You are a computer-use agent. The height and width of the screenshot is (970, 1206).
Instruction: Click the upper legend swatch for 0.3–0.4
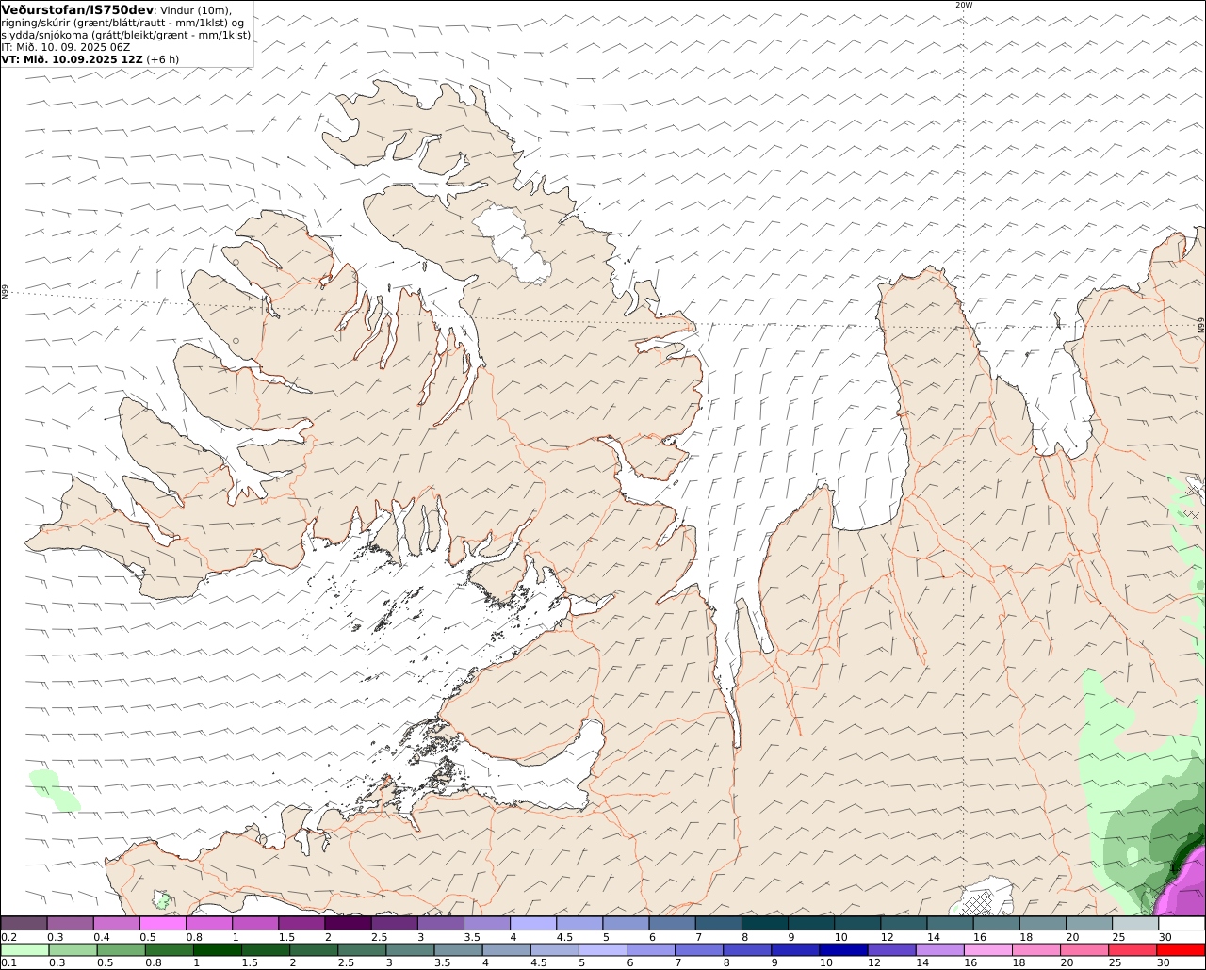(70, 923)
